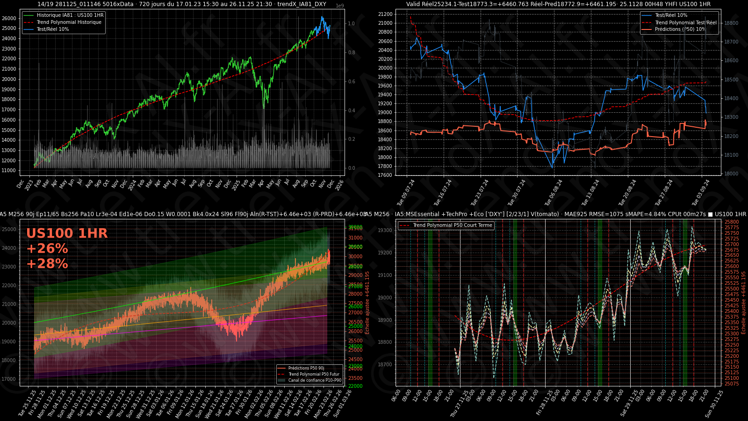Click Trend Polynomial P50 Futur legend entry

tap(314, 374)
